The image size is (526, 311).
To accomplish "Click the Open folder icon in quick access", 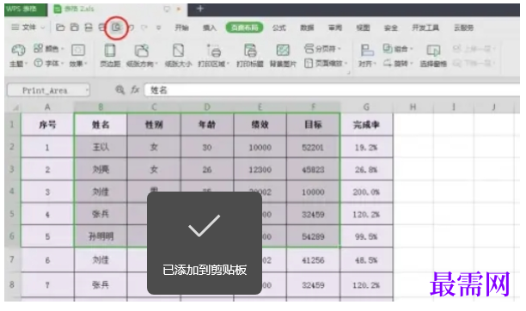I will (x=60, y=27).
